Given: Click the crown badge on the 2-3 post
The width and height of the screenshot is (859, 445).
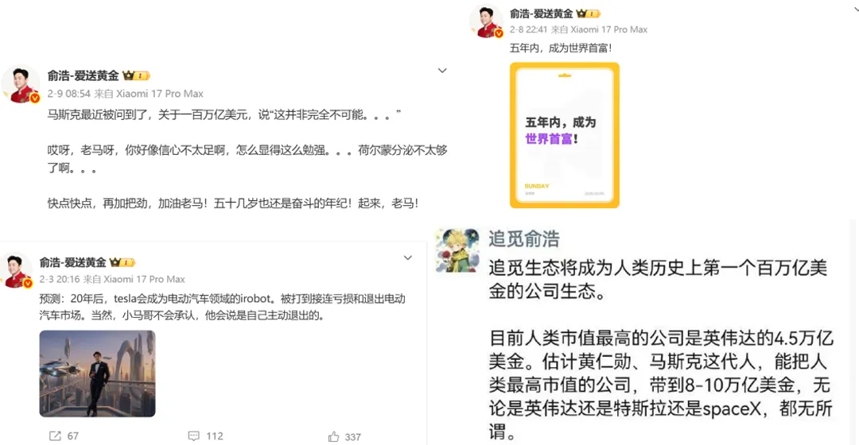Looking at the screenshot, I should pos(122,262).
